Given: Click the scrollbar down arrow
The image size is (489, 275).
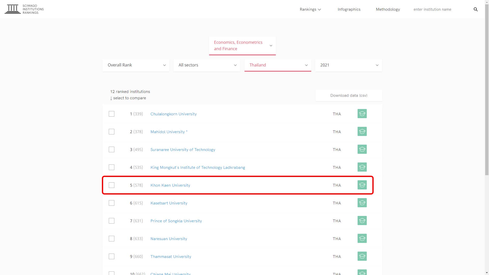Looking at the screenshot, I should pyautogui.click(x=487, y=273).
